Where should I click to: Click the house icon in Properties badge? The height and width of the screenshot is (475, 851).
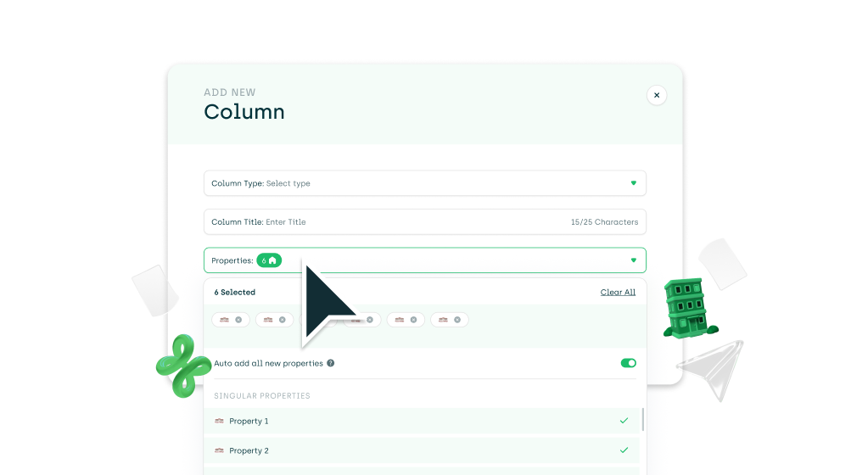(x=272, y=260)
